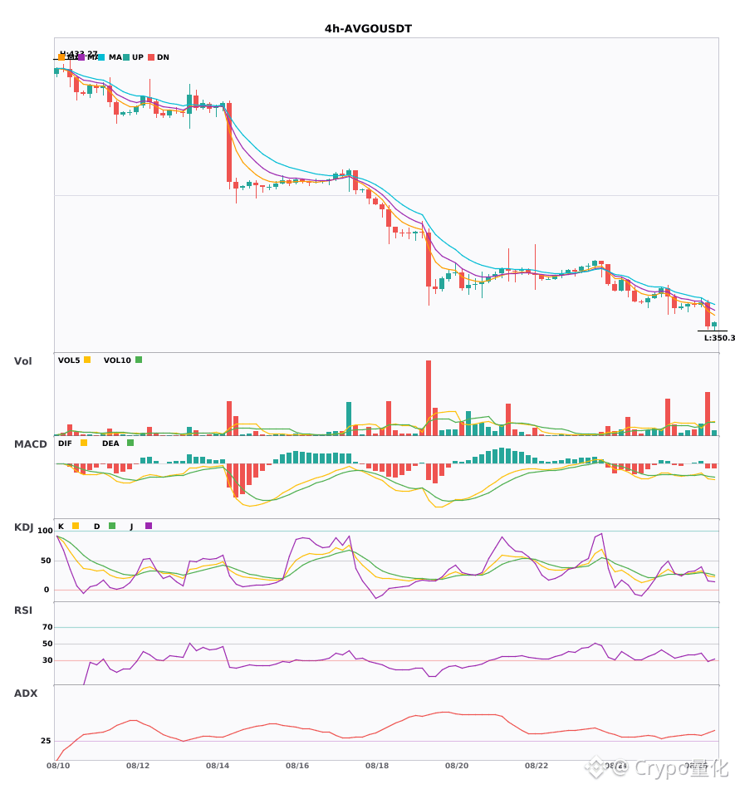The height and width of the screenshot is (789, 735).
Task: Click the 30 axis value on RSI
Action: tap(47, 660)
